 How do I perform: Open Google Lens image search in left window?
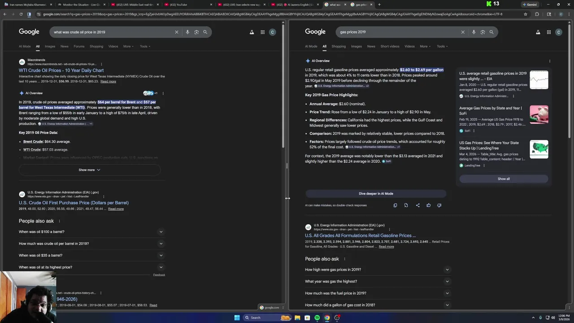coord(196,32)
